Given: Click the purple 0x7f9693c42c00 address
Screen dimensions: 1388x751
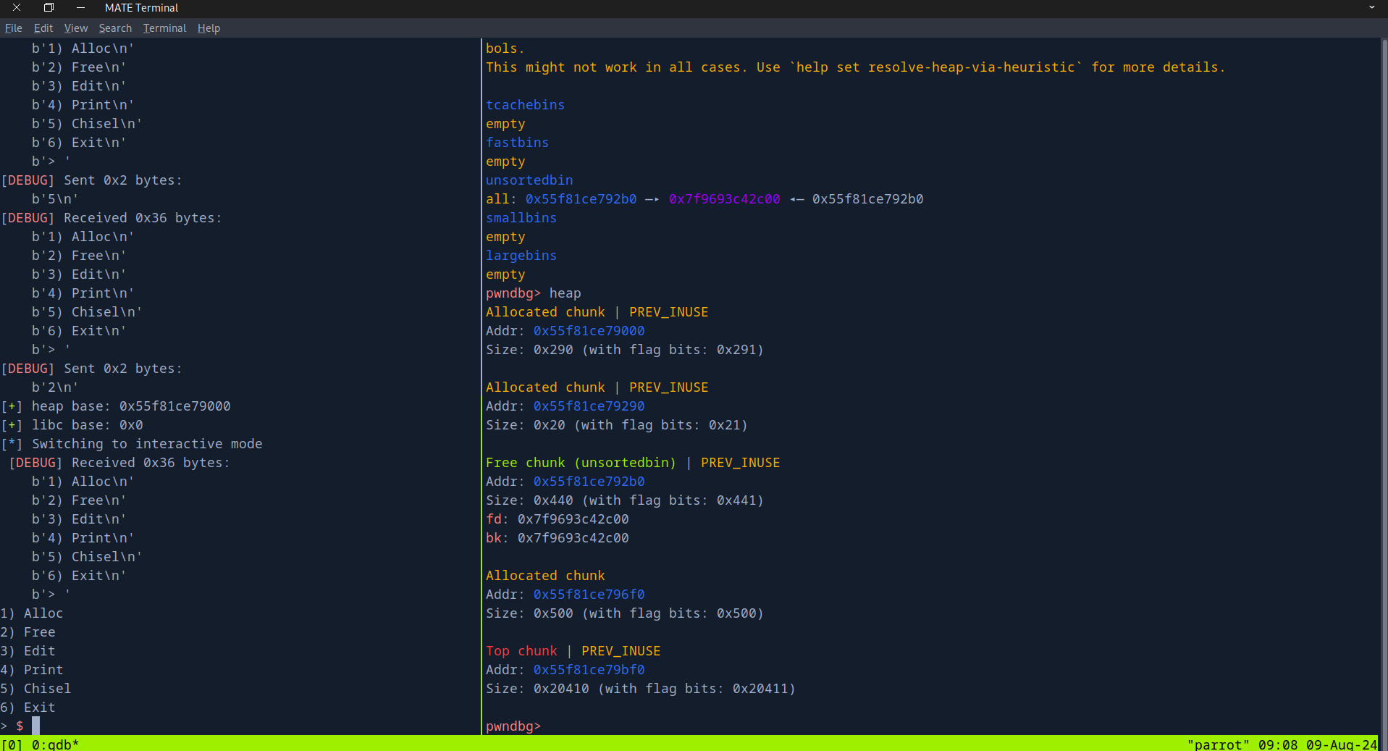Looking at the screenshot, I should [x=724, y=199].
